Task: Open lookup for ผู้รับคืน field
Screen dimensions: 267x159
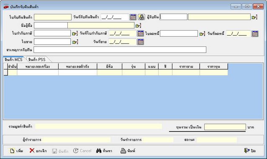Action: (254, 17)
